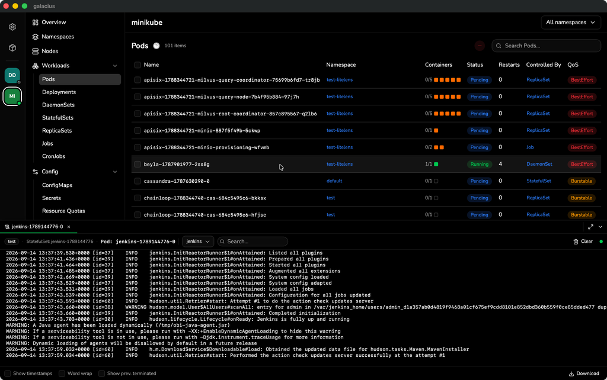Image resolution: width=607 pixels, height=380 pixels.
Task: Open Deployments in sidebar
Action: click(x=59, y=92)
